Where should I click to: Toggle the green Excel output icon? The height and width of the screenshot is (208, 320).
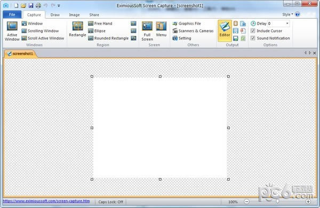[x=243, y=38]
